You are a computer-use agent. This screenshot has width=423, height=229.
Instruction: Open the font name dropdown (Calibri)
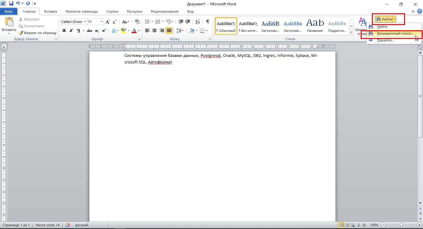85,22
